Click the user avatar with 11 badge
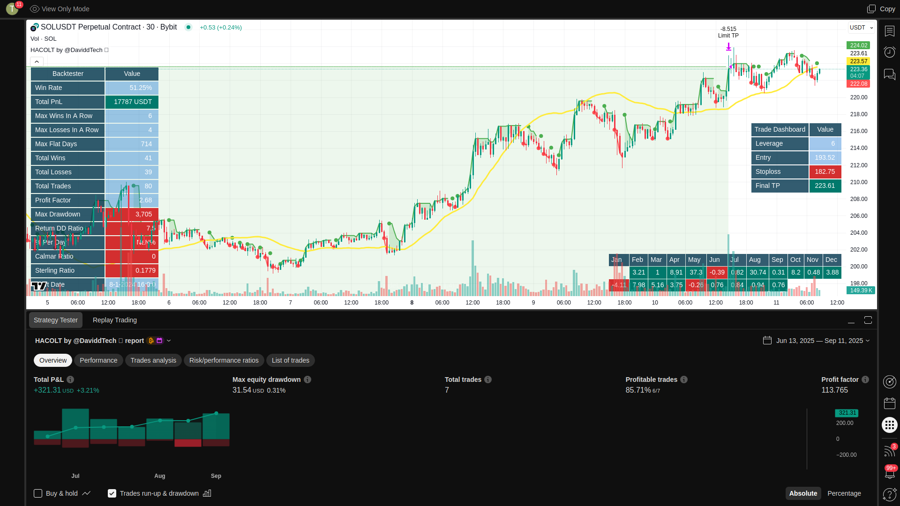900x506 pixels. [x=13, y=8]
